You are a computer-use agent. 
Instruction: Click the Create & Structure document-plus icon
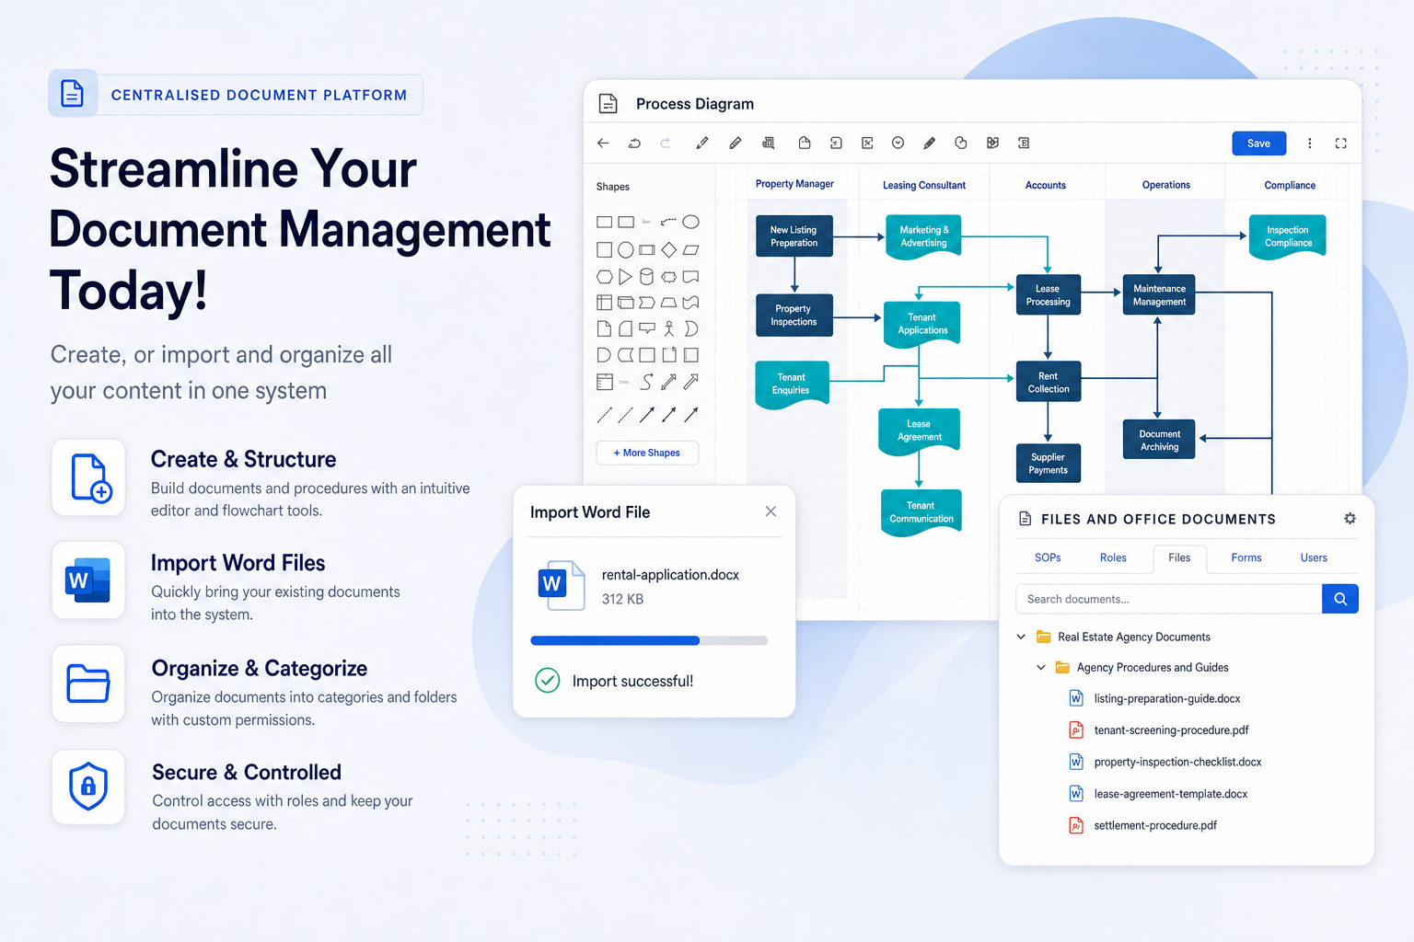click(89, 477)
